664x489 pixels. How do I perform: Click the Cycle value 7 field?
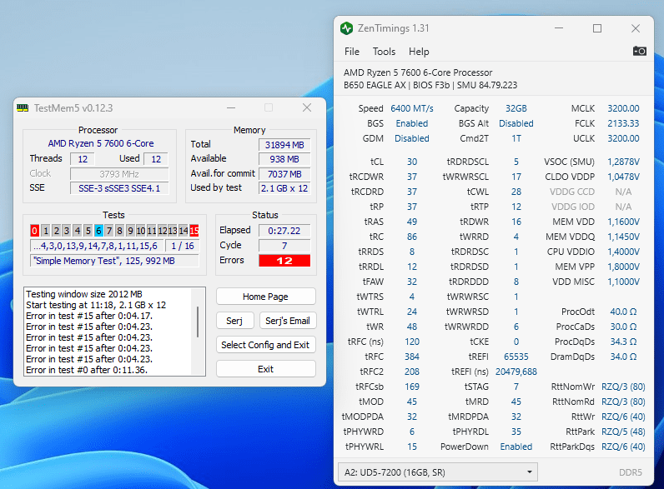point(284,246)
